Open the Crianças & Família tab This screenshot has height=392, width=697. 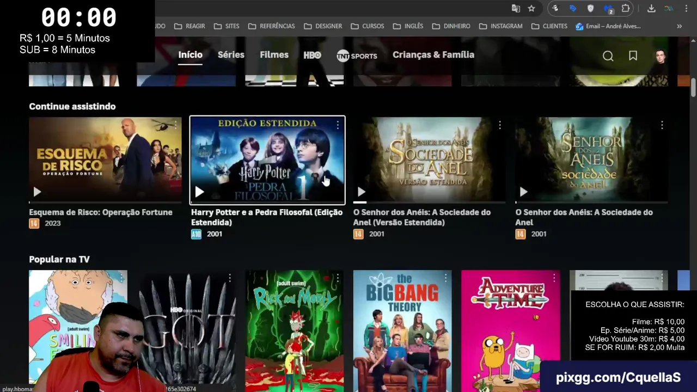click(x=433, y=55)
